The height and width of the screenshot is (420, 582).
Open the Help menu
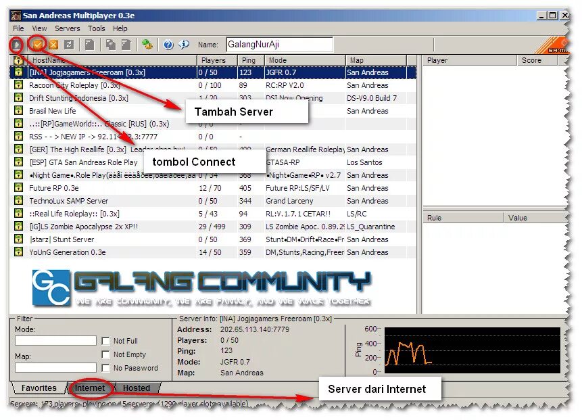click(120, 28)
